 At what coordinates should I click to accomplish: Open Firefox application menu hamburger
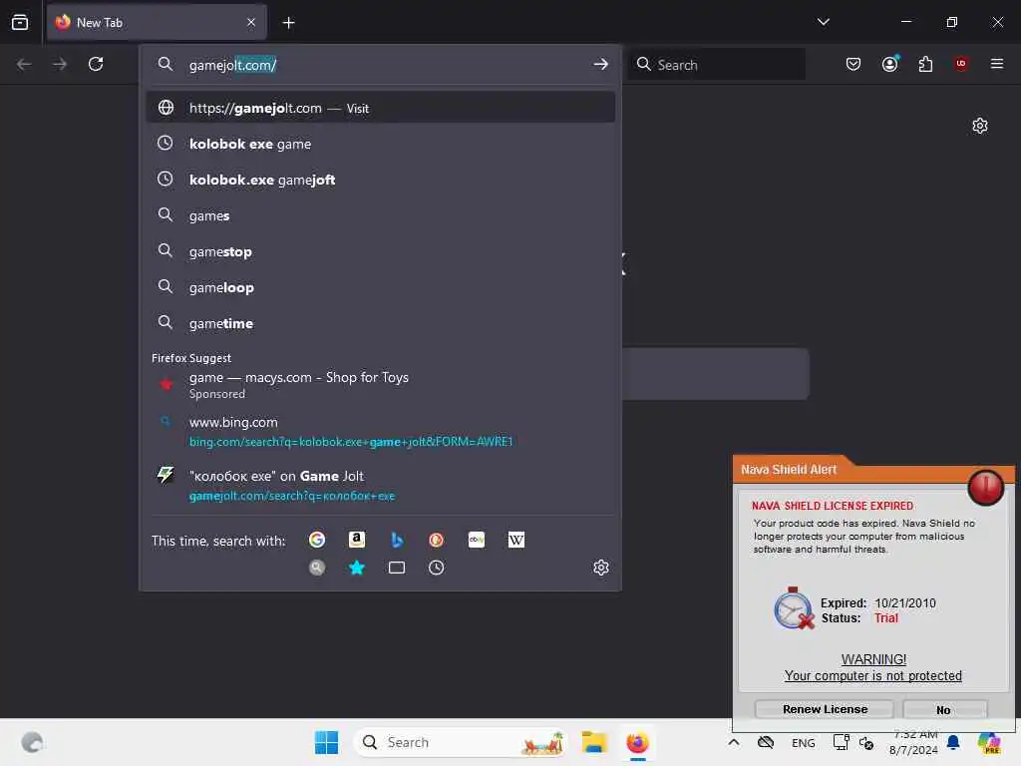[x=996, y=64]
